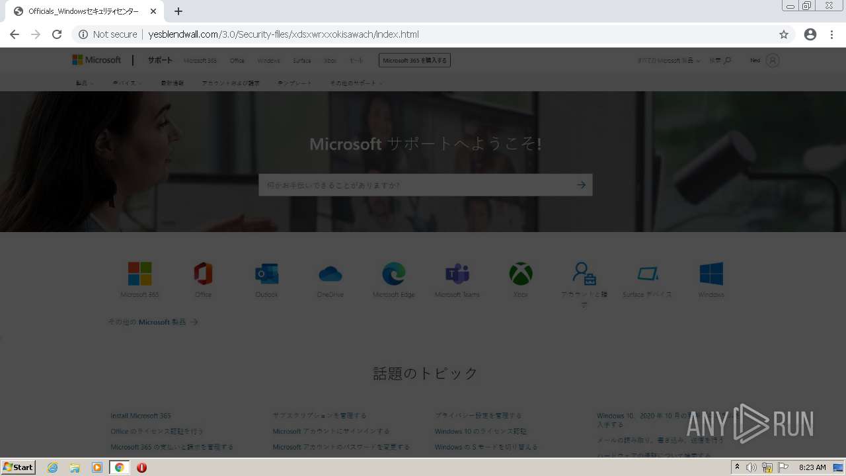Open the account and billing icon

[584, 274]
